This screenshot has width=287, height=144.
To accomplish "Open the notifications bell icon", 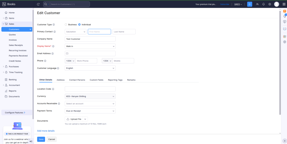I will coord(263,4).
